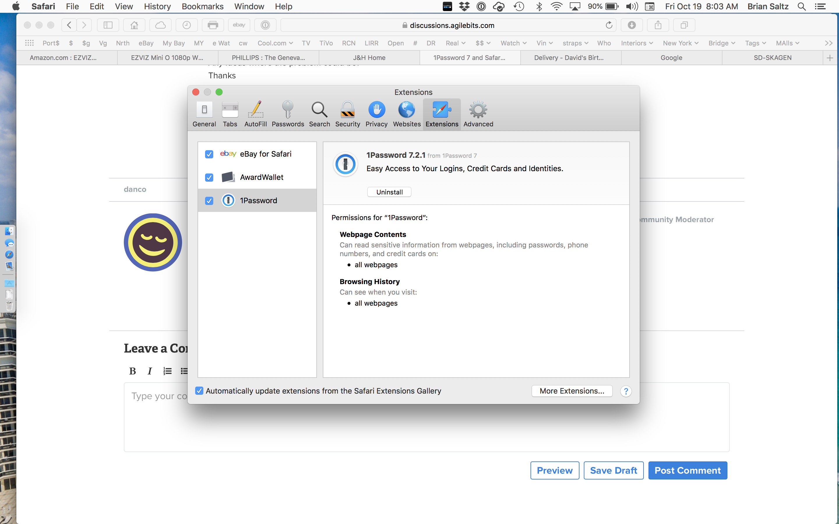Screen dimensions: 839x524
Task: Open the AutoFill preferences panel
Action: coord(254,113)
